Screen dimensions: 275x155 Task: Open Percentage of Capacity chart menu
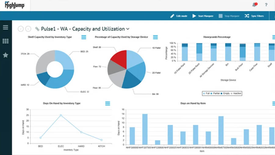[155, 37]
